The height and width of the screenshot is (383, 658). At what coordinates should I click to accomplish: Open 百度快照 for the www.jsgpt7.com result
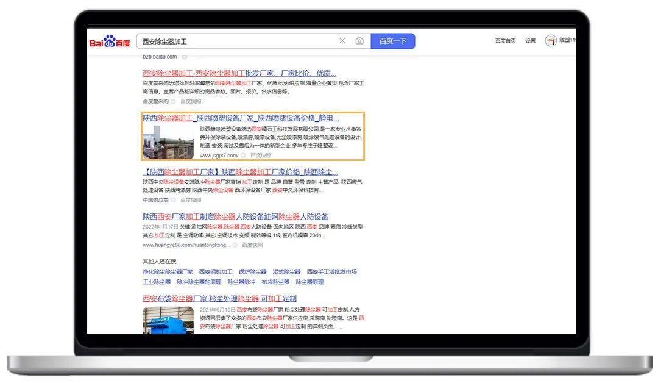coord(261,156)
